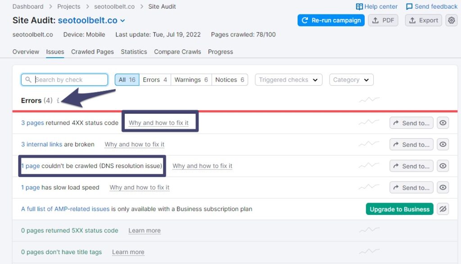Click Why and how to fix broken links

point(134,144)
